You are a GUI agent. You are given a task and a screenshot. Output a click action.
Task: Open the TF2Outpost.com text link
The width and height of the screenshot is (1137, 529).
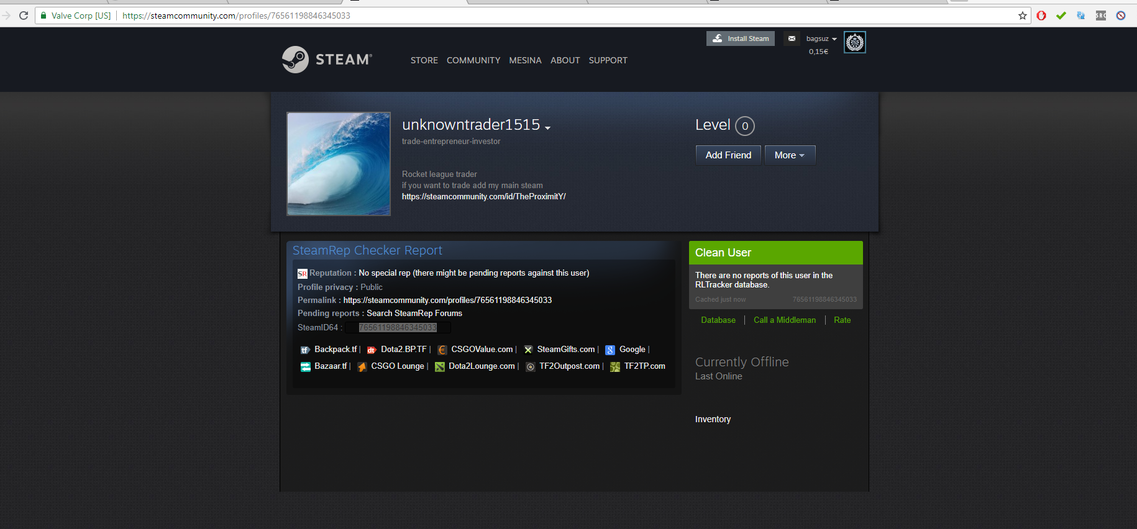570,366
